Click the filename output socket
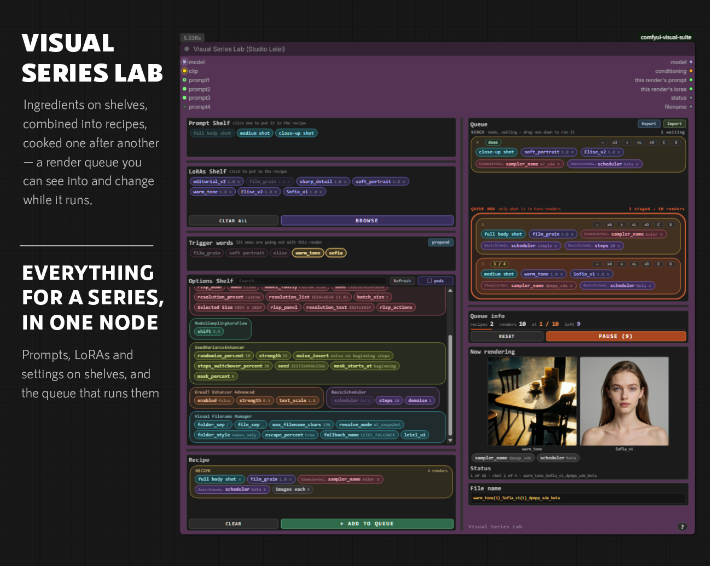Screen dimensions: 710x566 point(691,107)
